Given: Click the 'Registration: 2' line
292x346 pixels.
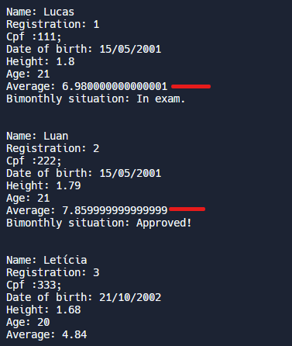Looking at the screenshot, I should [x=53, y=148].
